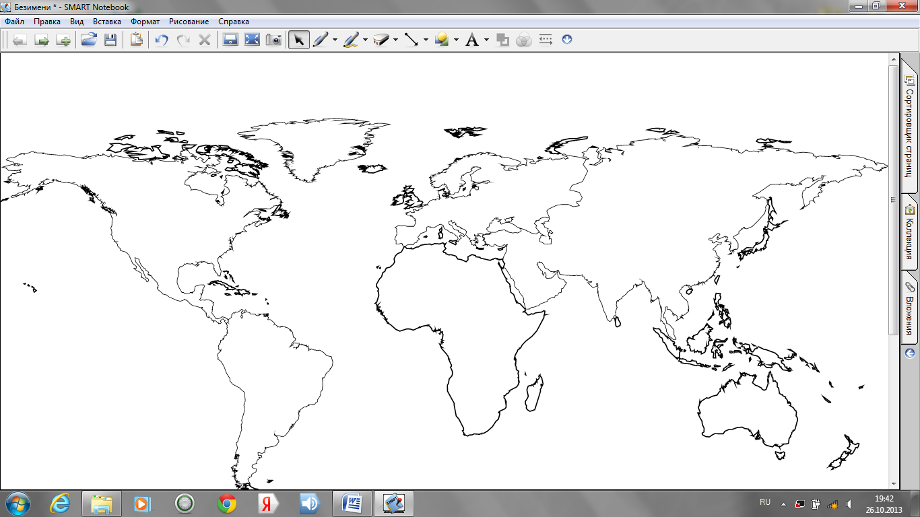Click the network signal tray icon
This screenshot has width=920, height=517.
tap(832, 504)
